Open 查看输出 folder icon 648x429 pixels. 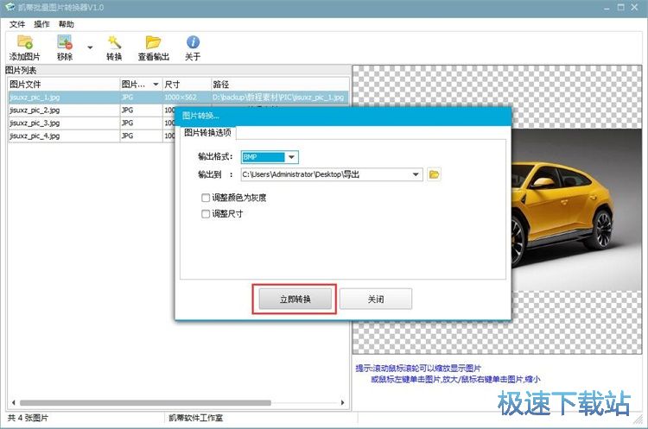click(153, 47)
